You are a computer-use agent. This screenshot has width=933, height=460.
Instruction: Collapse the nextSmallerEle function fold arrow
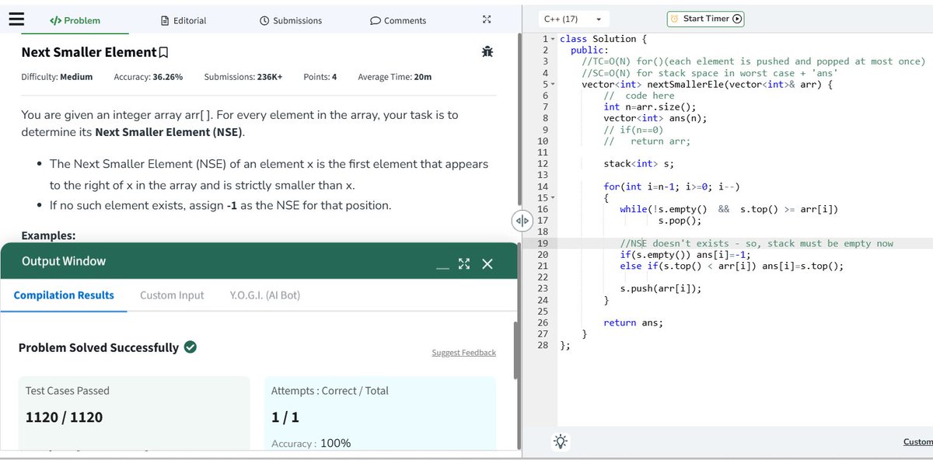pyautogui.click(x=553, y=84)
